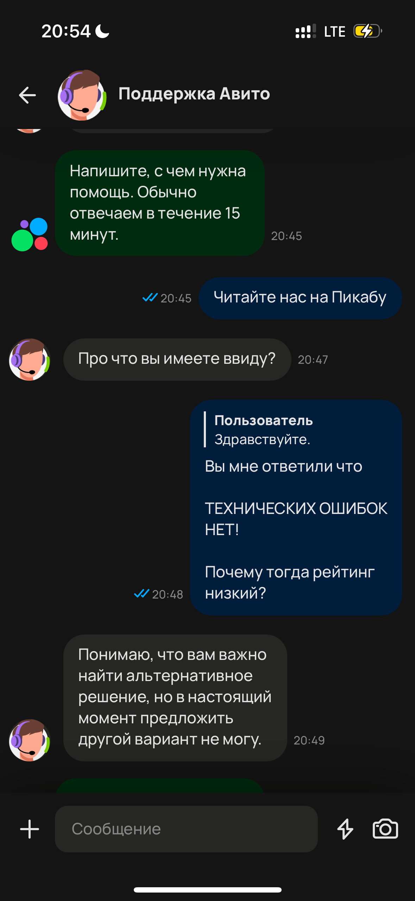Tap support agent avatar beside 'Про что вы имеете ввиду?'
This screenshot has height=901, width=415.
click(30, 360)
